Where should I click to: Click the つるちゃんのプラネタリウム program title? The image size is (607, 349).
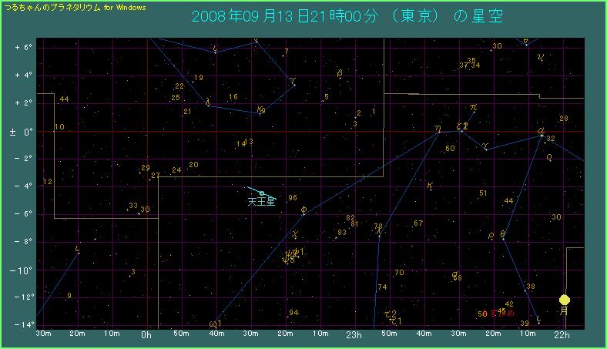tap(75, 6)
